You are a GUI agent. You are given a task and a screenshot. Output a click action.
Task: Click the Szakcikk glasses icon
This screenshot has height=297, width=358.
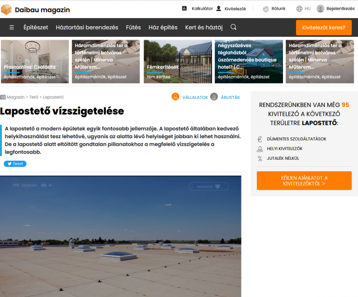click(16, 185)
